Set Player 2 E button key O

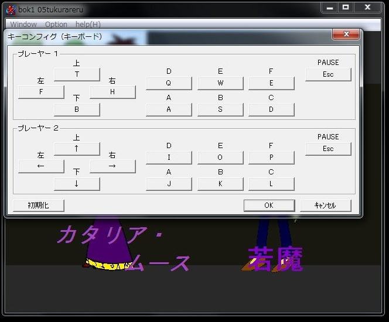click(220, 157)
